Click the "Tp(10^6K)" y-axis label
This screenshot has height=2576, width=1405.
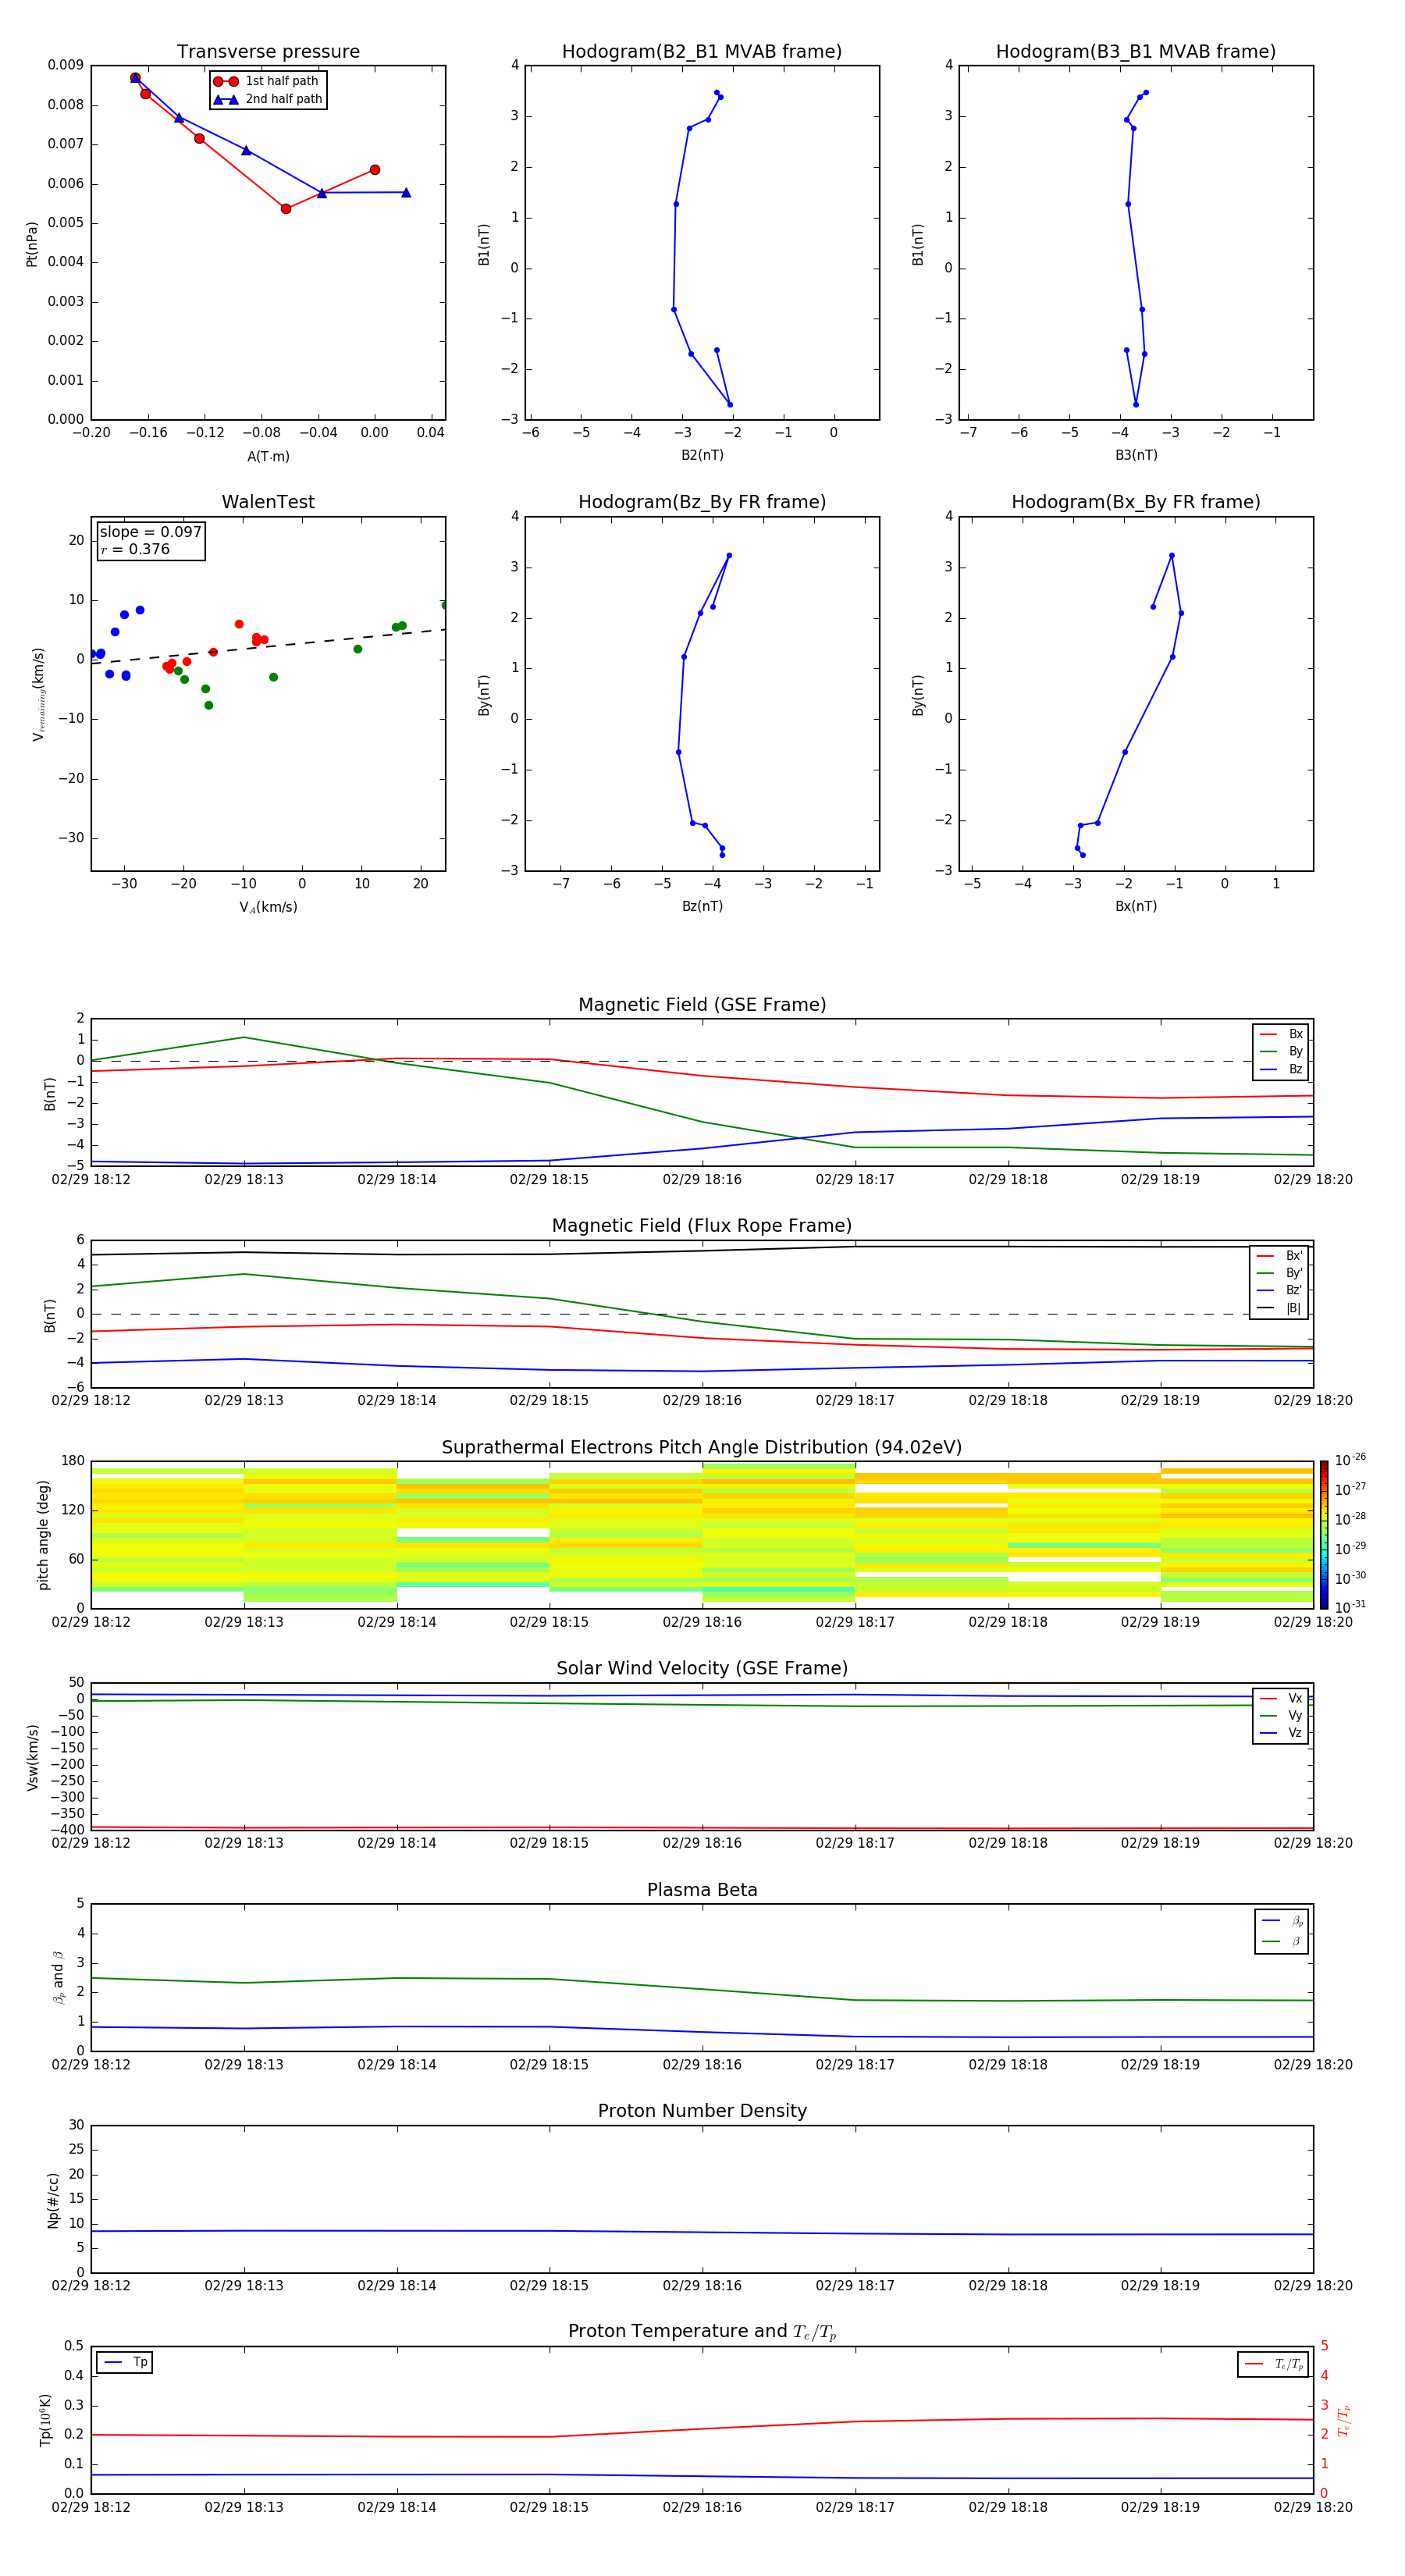(45, 2420)
